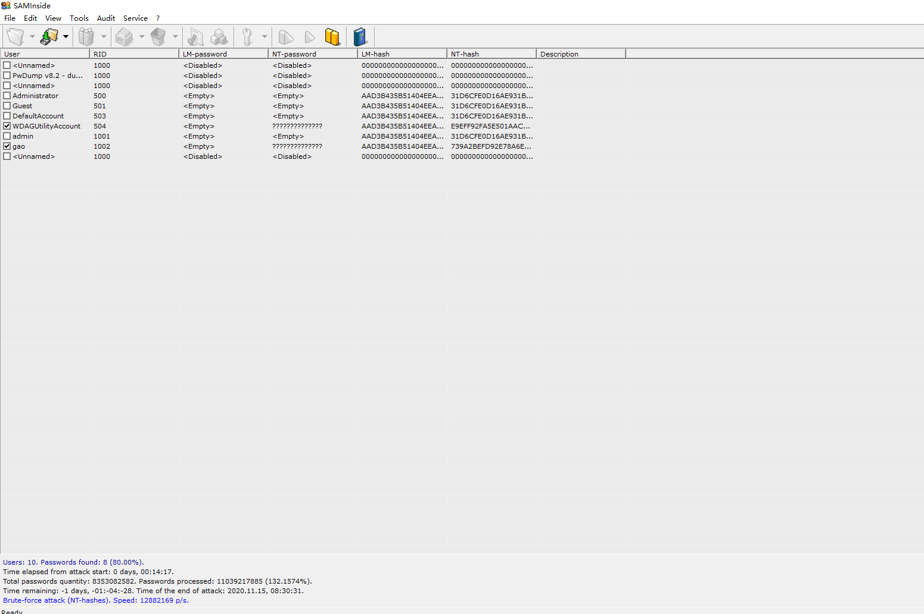Check the admin user checkbox
This screenshot has height=614, width=924.
pyautogui.click(x=7, y=136)
